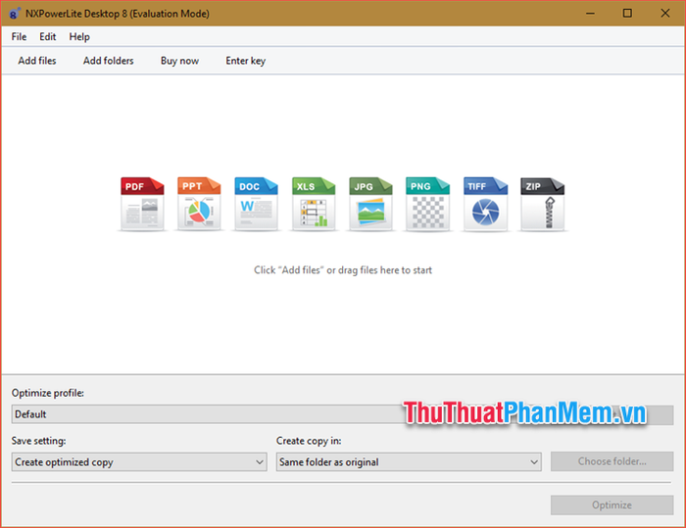Click the PNG image file icon
Image resolution: width=686 pixels, height=528 pixels.
tap(426, 204)
